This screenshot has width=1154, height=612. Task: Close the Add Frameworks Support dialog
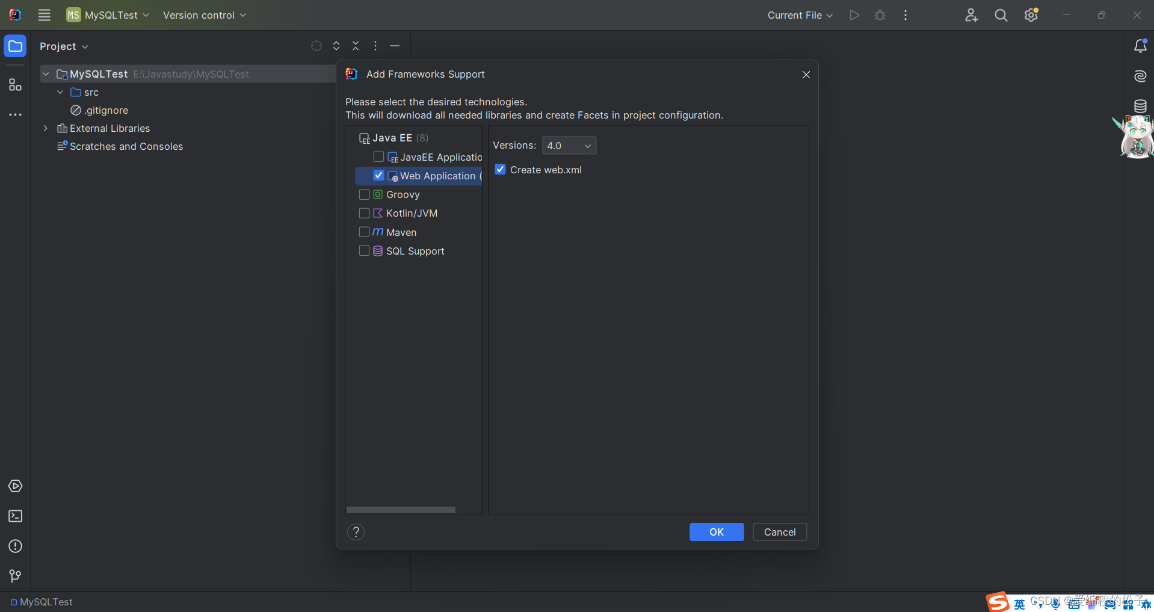[806, 75]
